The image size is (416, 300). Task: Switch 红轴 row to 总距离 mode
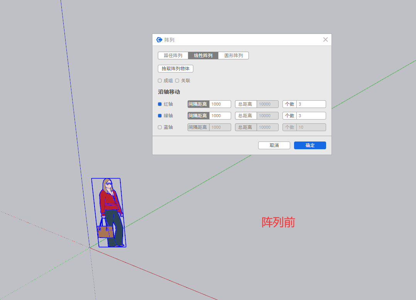pos(246,104)
